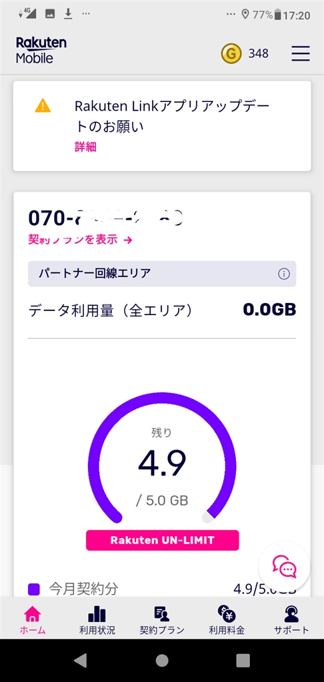Click the partner area info icon
The height and width of the screenshot is (682, 324).
[284, 274]
